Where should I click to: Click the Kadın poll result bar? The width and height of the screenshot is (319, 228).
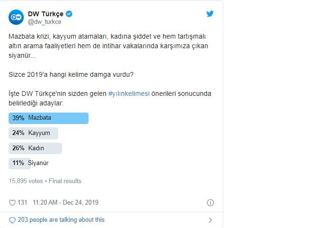(x=35, y=148)
